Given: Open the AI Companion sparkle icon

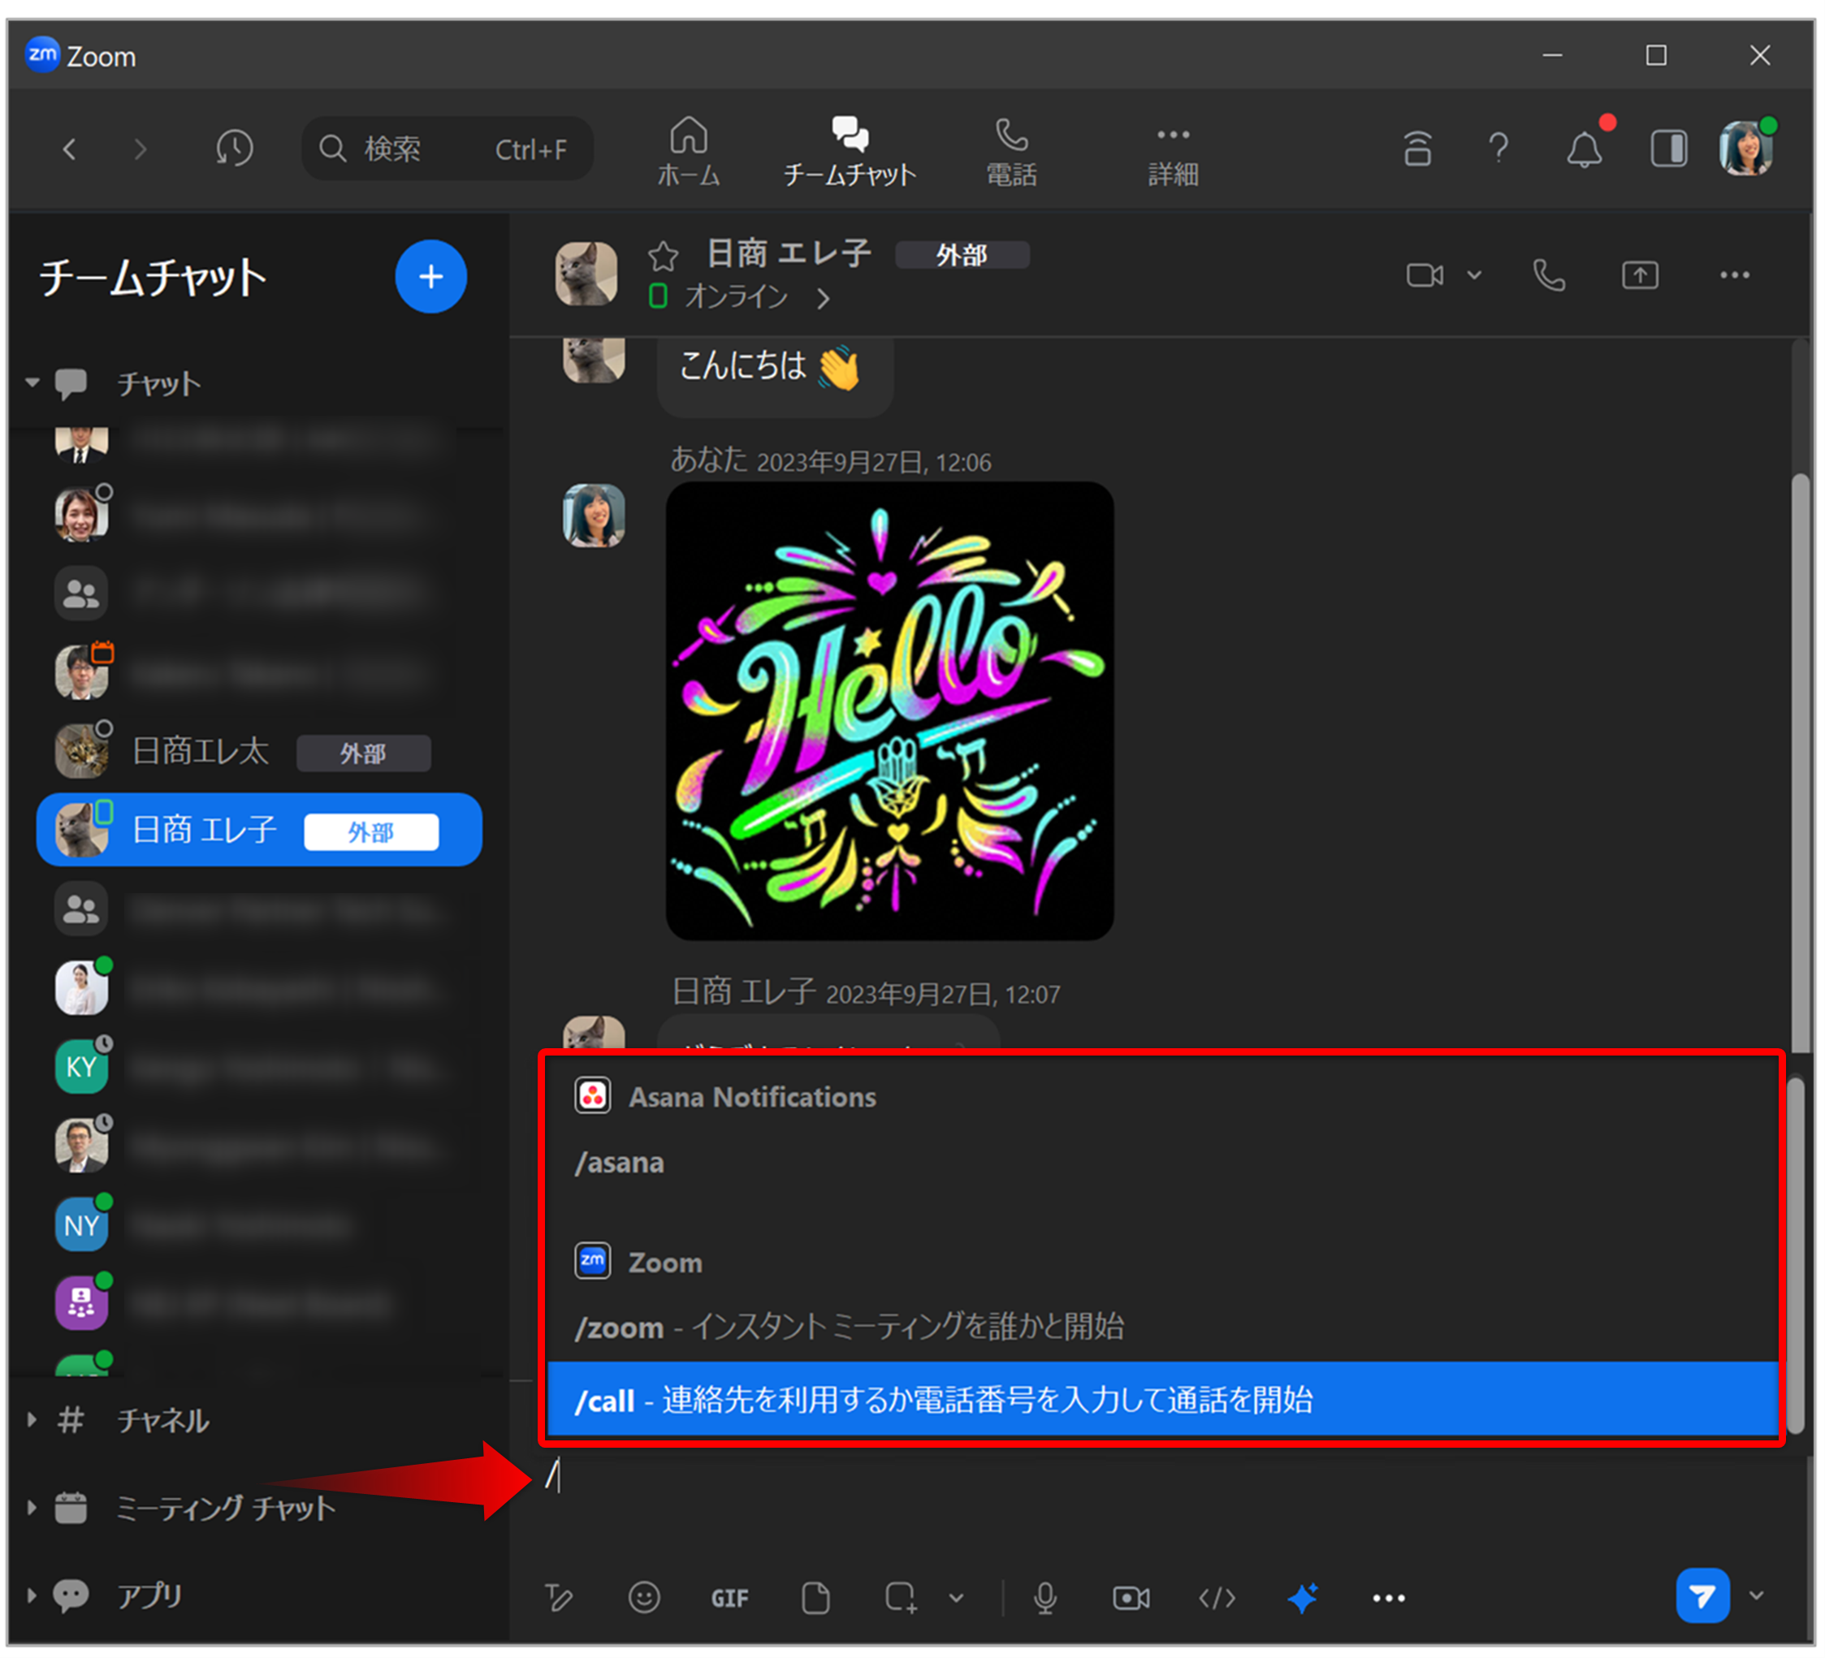Looking at the screenshot, I should click(1302, 1598).
